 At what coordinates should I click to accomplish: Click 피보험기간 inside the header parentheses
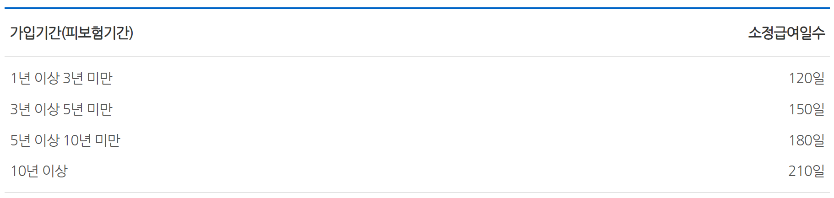point(97,33)
